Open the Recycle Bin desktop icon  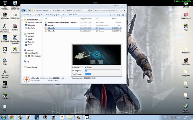(5, 5)
